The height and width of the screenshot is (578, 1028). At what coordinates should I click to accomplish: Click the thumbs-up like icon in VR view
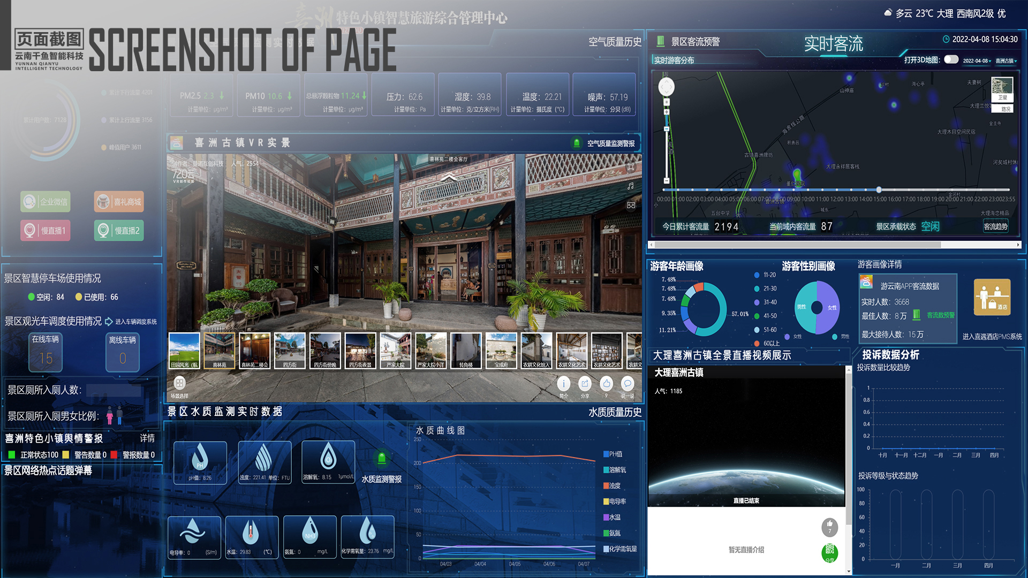point(606,384)
